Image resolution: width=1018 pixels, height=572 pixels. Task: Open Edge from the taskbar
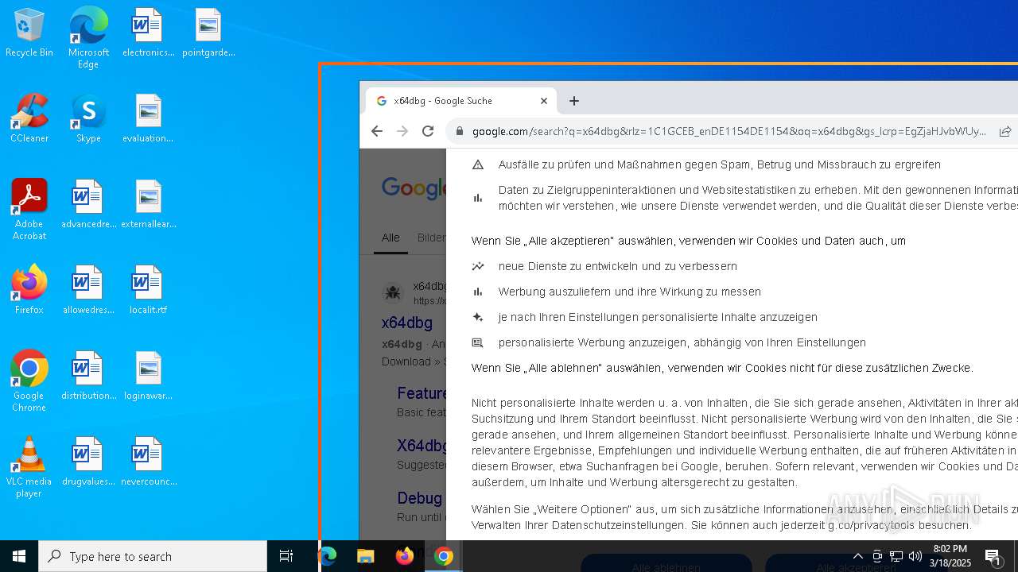[x=328, y=556]
